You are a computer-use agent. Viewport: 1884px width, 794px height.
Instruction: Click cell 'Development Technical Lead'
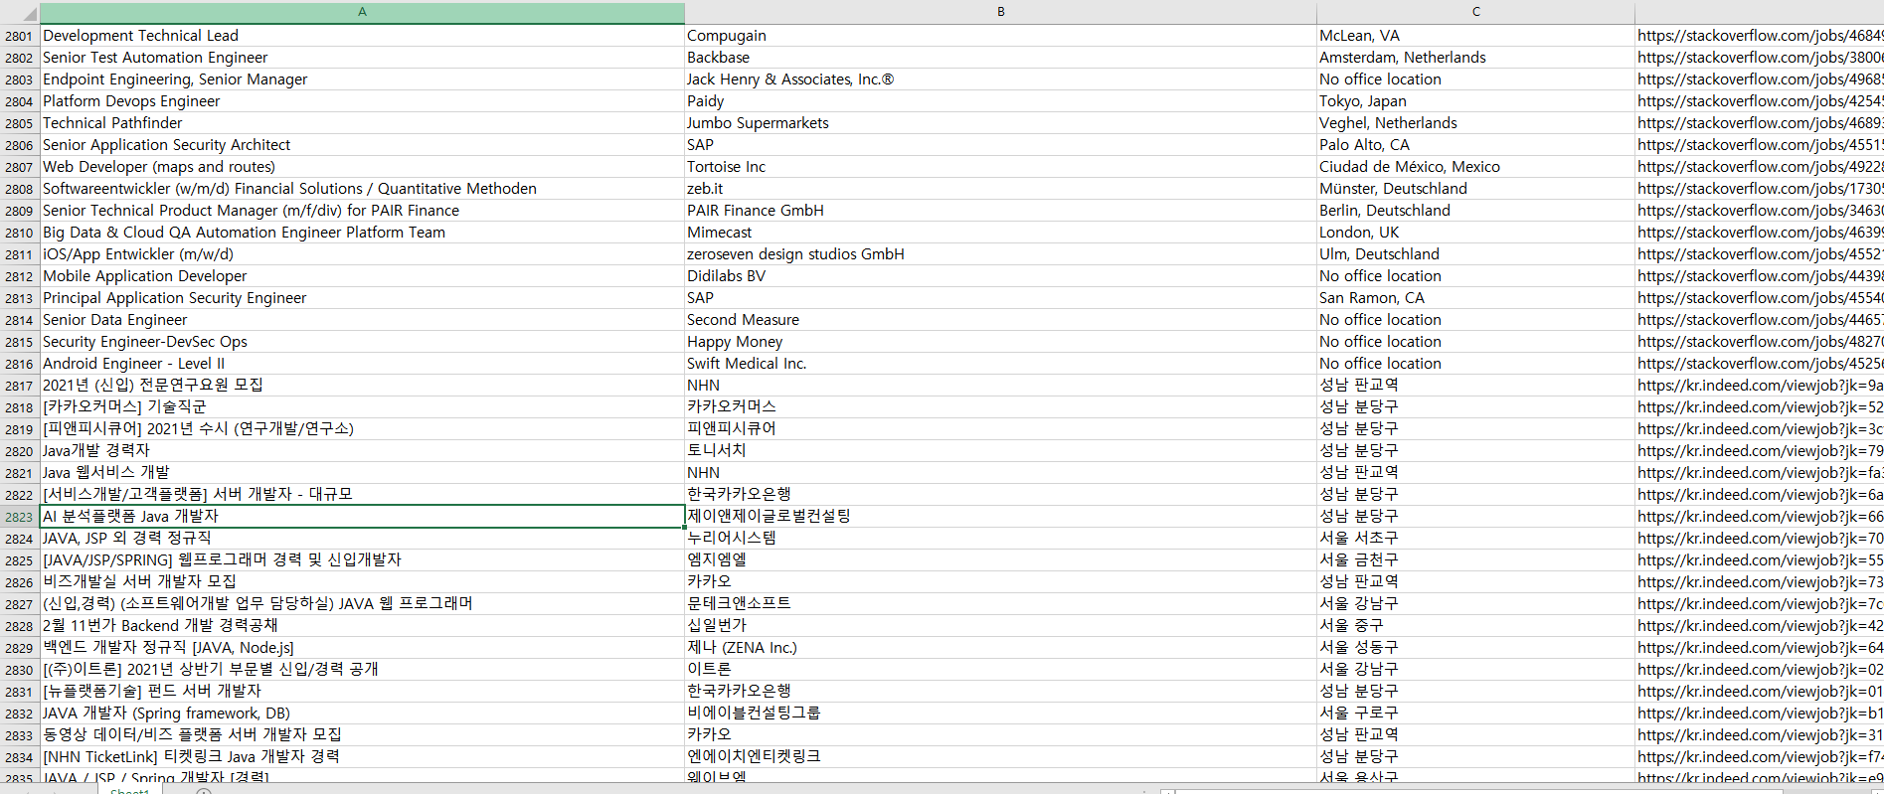click(362, 36)
